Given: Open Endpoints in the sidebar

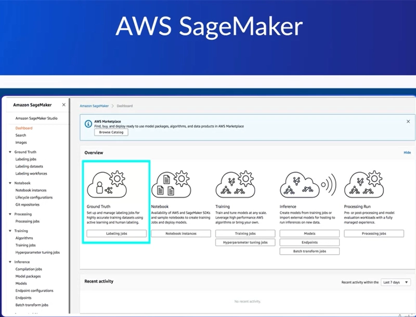Looking at the screenshot, I should 23,298.
